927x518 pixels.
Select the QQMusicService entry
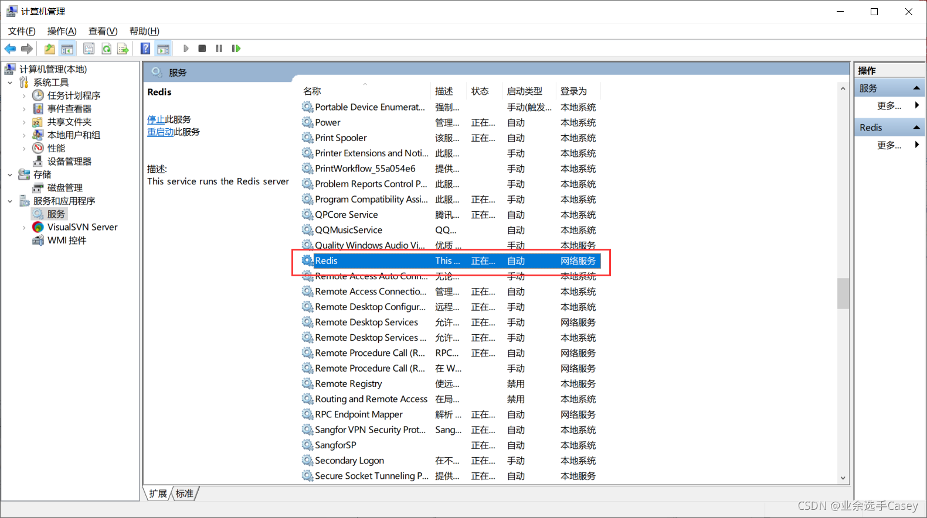coord(451,230)
